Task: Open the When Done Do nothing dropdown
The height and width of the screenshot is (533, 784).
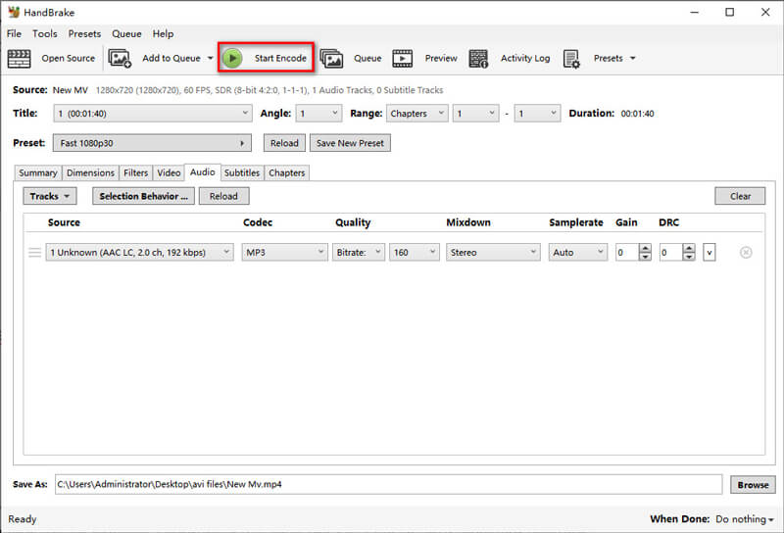Action: [745, 519]
